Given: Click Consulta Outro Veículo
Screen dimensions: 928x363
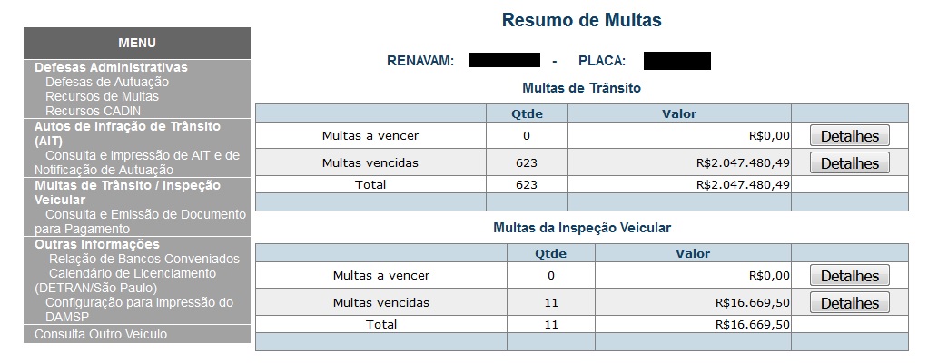Looking at the screenshot, I should coord(101,334).
